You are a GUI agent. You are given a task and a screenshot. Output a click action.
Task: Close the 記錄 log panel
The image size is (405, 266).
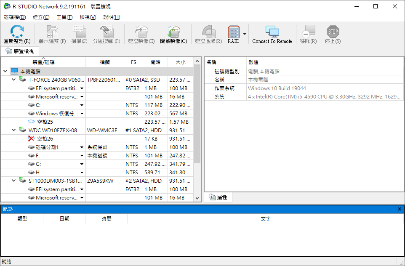tap(400, 209)
